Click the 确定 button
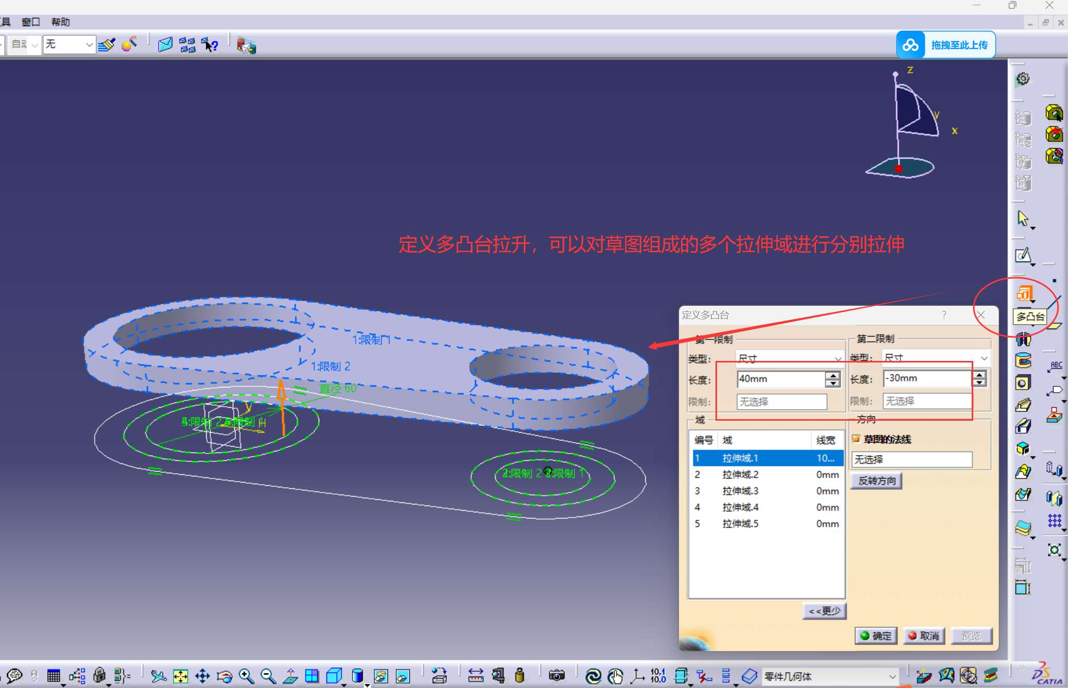 [876, 635]
